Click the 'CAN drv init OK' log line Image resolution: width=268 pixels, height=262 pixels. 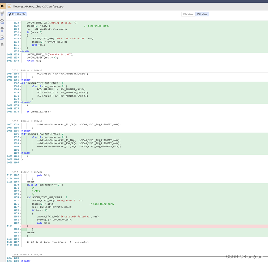coord(50,54)
